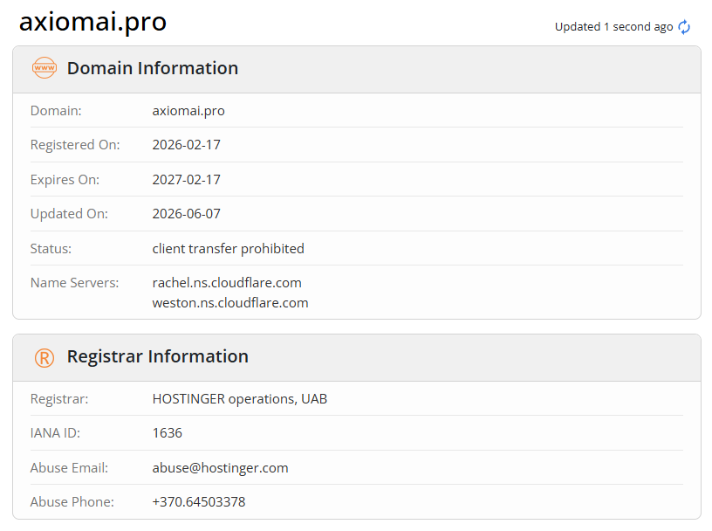The width and height of the screenshot is (712, 531).
Task: Click the Registrar Information header
Action: pos(158,356)
